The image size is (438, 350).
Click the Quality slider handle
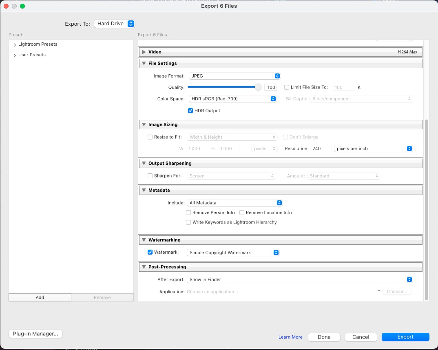click(258, 87)
